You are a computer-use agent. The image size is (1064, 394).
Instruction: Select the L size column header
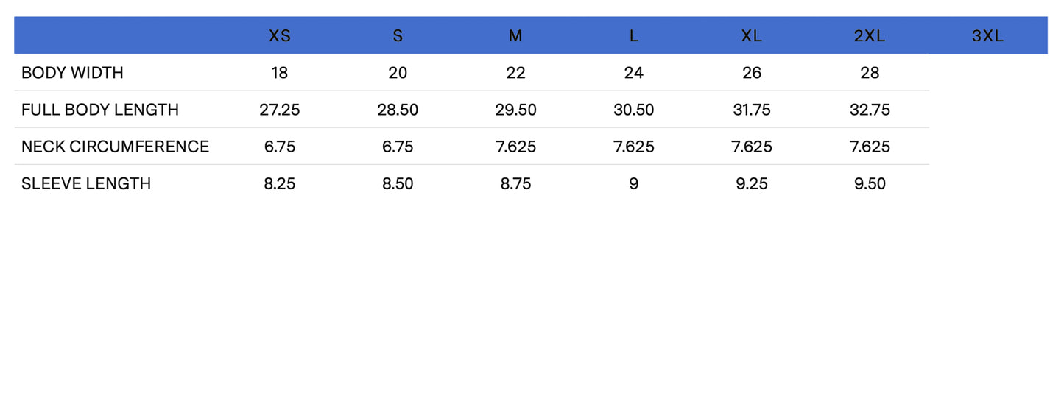click(x=633, y=36)
